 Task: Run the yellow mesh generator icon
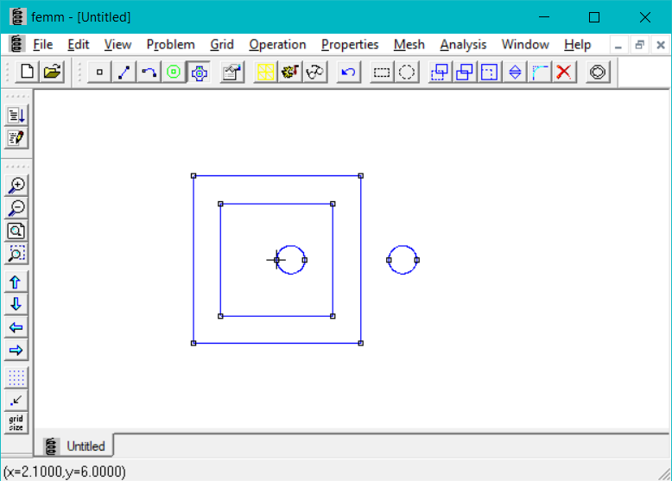pyautogui.click(x=265, y=73)
